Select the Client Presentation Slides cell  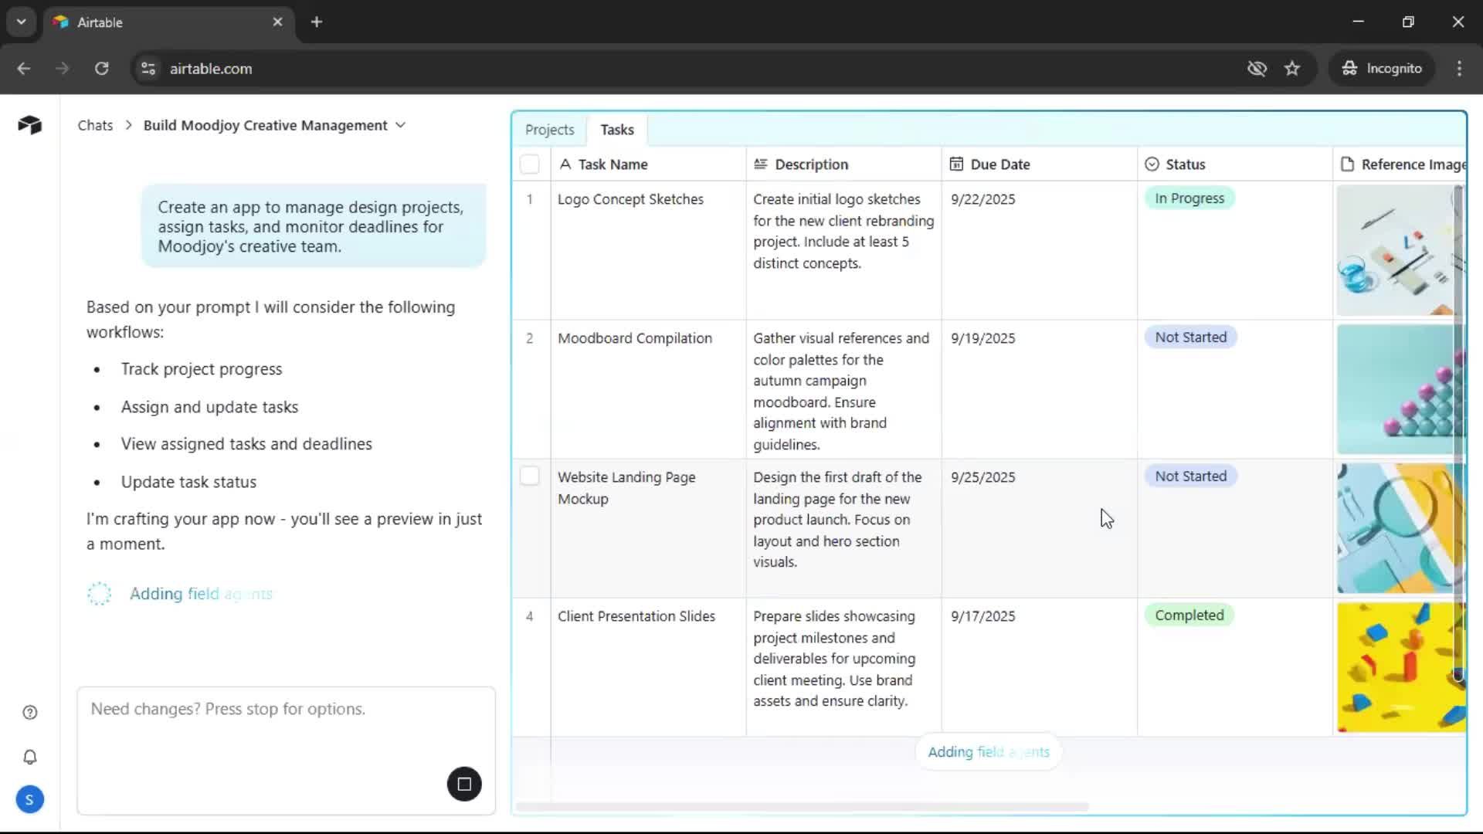(648, 667)
